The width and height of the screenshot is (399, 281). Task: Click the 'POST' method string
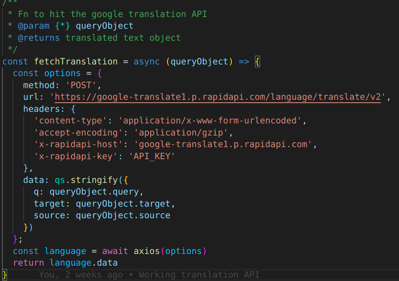pos(81,85)
